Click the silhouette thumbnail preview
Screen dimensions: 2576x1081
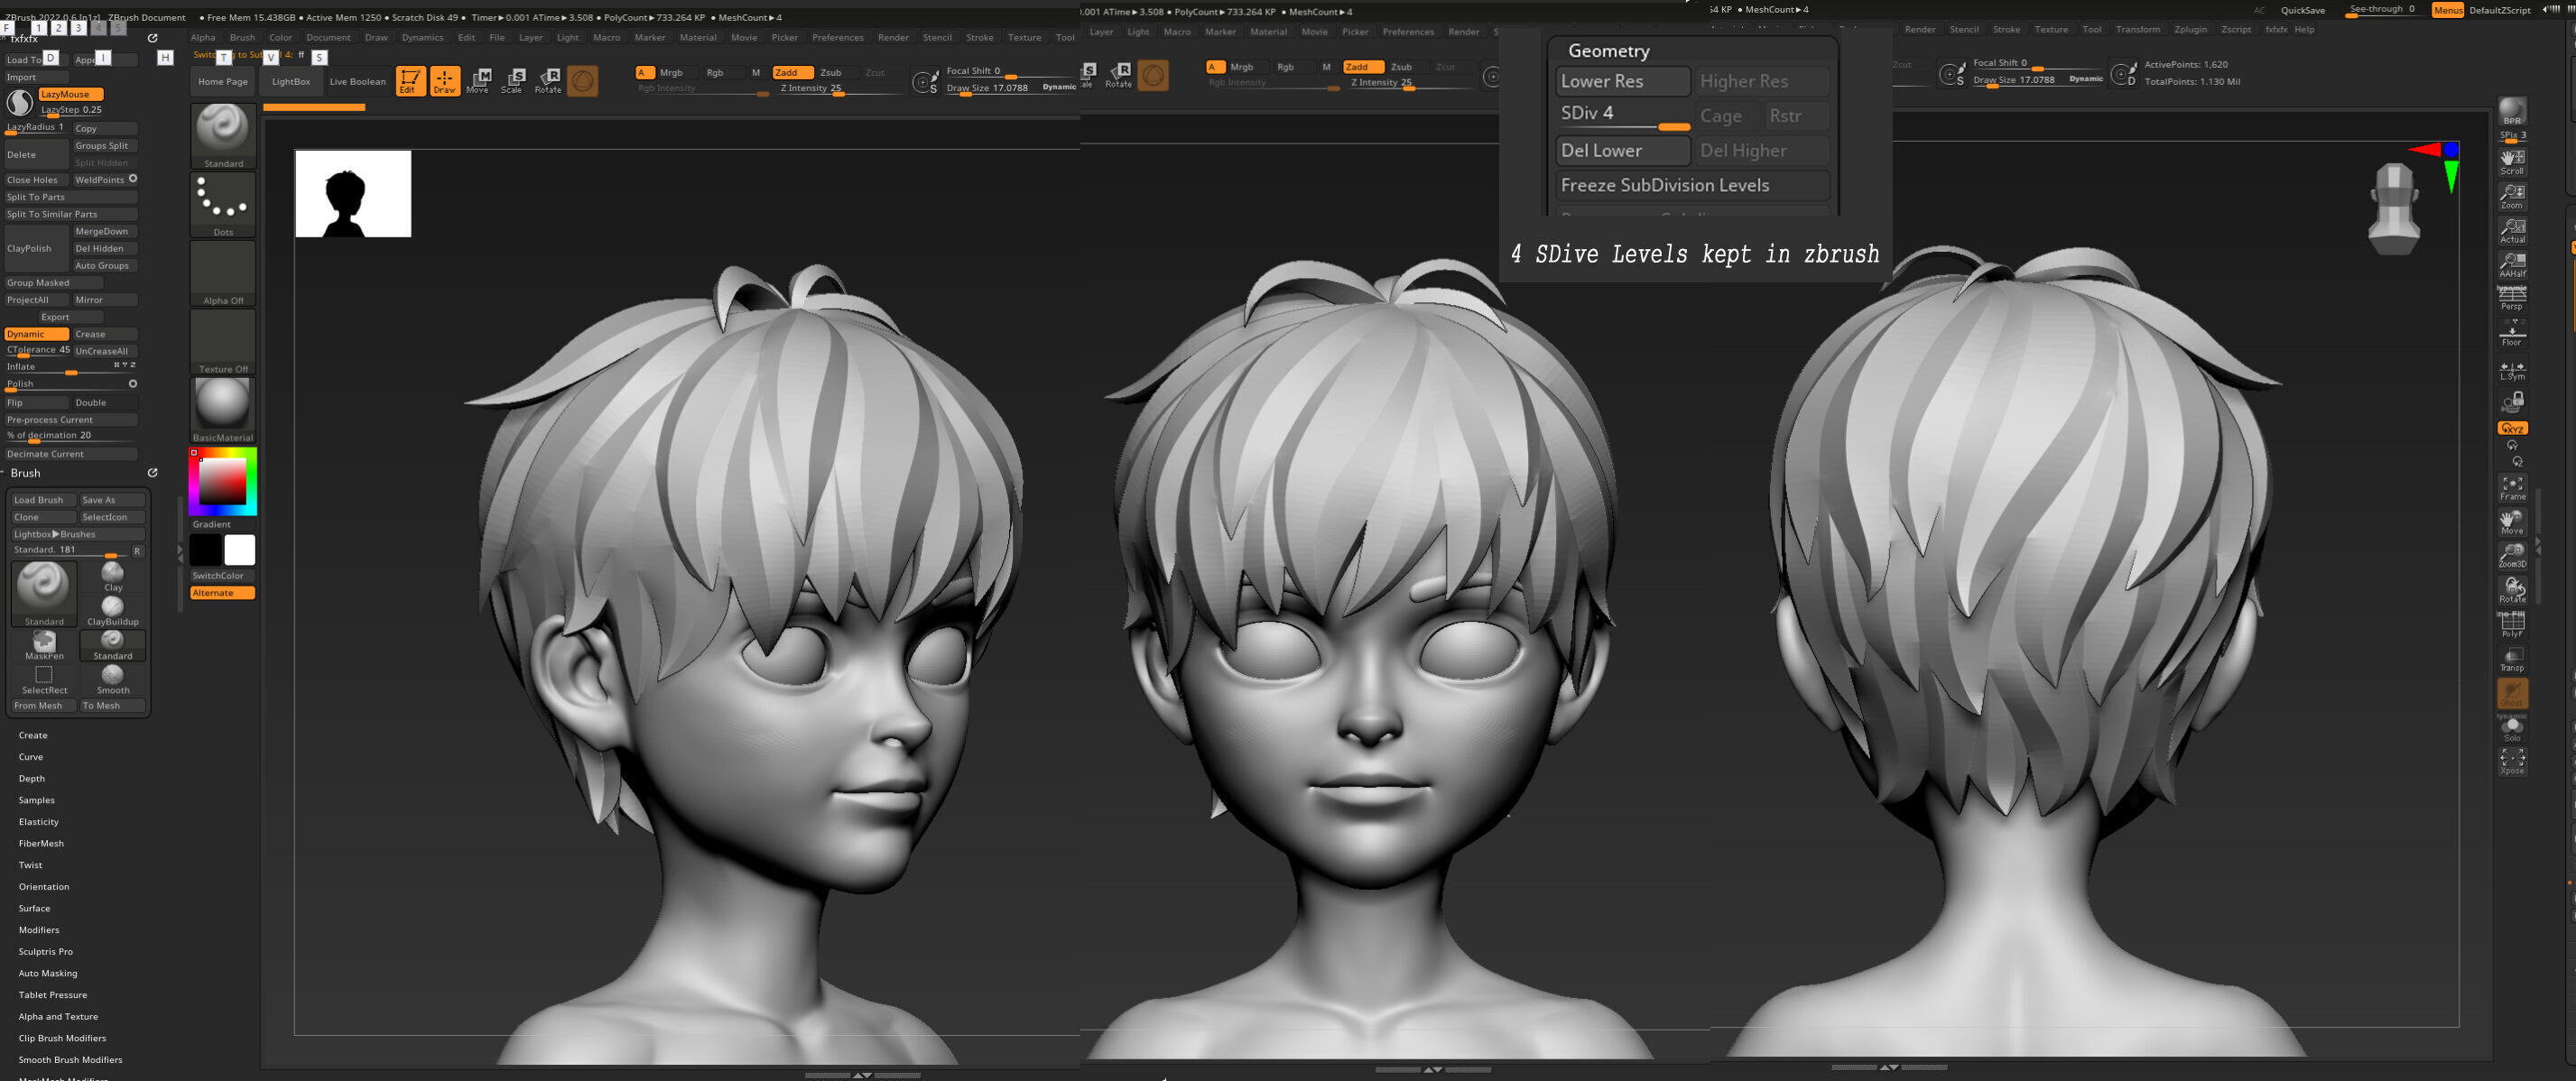(353, 194)
